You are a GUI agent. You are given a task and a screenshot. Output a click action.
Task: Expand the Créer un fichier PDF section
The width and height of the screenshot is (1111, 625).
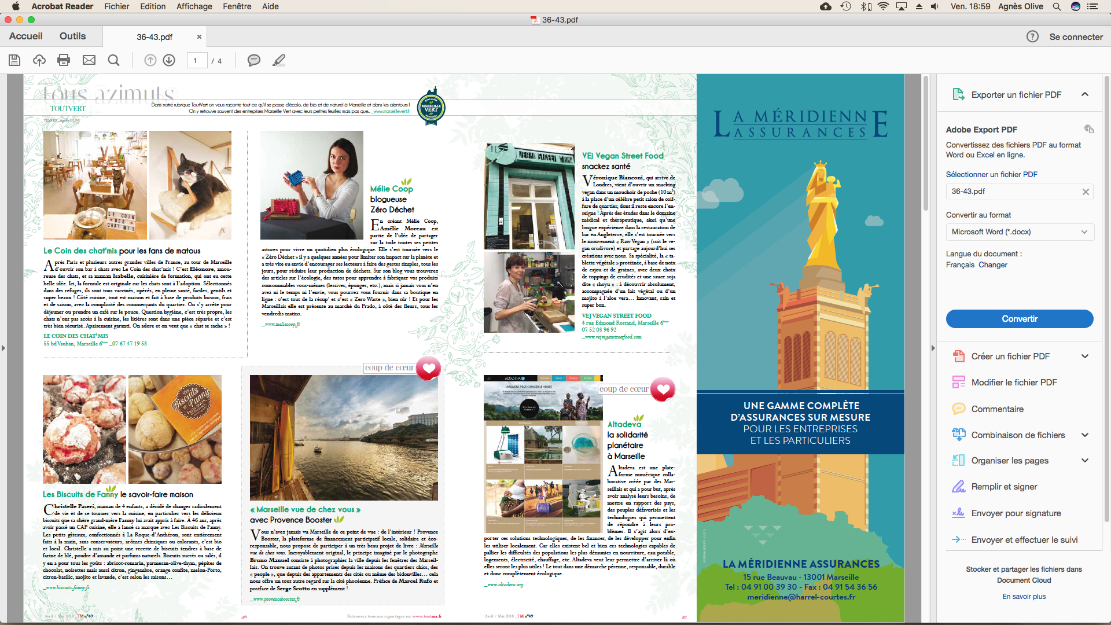[1085, 356]
